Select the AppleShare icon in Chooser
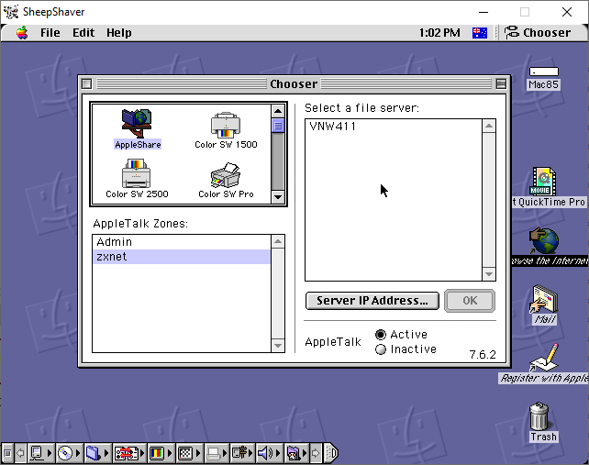 (137, 128)
